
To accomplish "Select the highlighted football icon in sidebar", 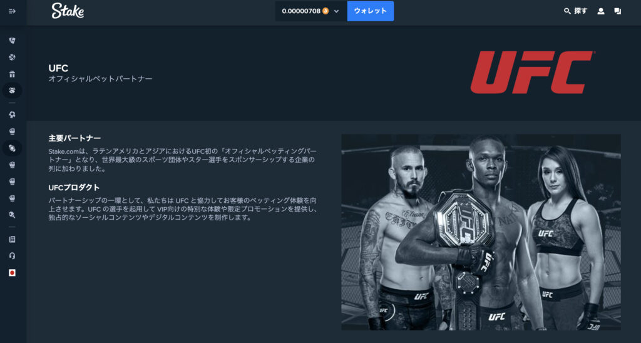I will (13, 148).
